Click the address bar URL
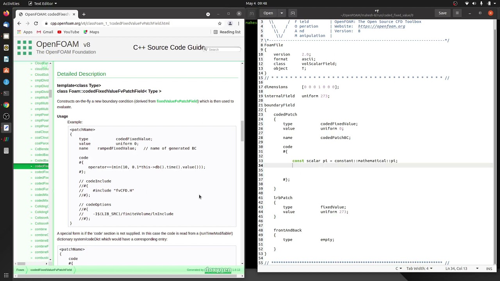The width and height of the screenshot is (500, 281). 110,23
